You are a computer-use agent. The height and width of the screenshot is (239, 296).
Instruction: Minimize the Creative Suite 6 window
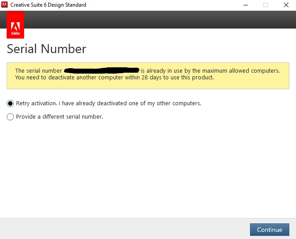pyautogui.click(x=246, y=5)
